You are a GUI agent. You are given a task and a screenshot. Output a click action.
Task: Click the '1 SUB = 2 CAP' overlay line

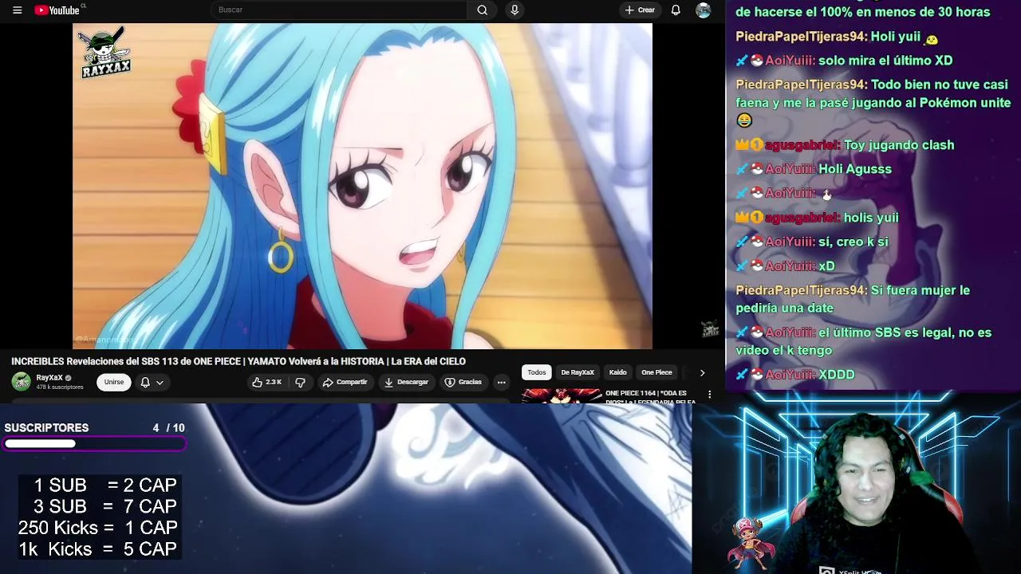click(x=104, y=485)
